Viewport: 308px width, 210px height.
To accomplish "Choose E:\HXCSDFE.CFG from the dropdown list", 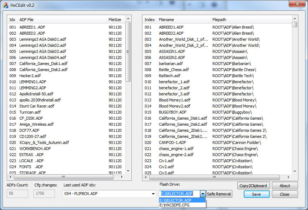I will 182,205.
